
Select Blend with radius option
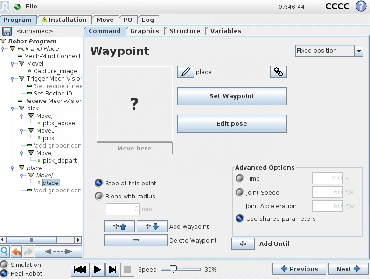tap(98, 196)
